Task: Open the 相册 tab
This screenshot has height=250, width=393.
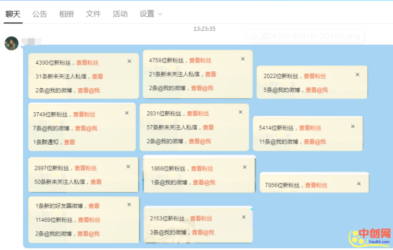Action: point(66,14)
